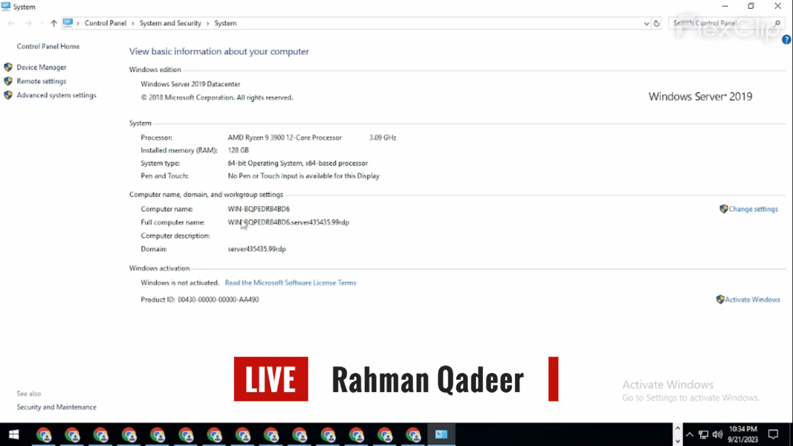This screenshot has height=446, width=793.
Task: Click the 'AMD Ryzen 9 3900 12-Core Processor' value
Action: coord(284,138)
